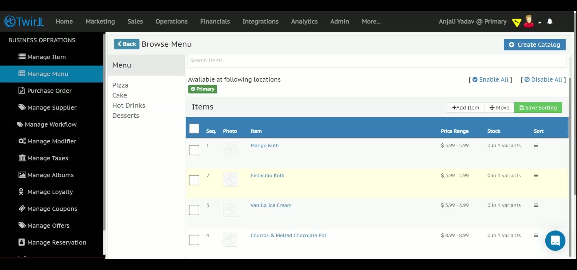577x270 pixels.
Task: Tick the select-all items checkbox in header
Action: click(x=194, y=129)
